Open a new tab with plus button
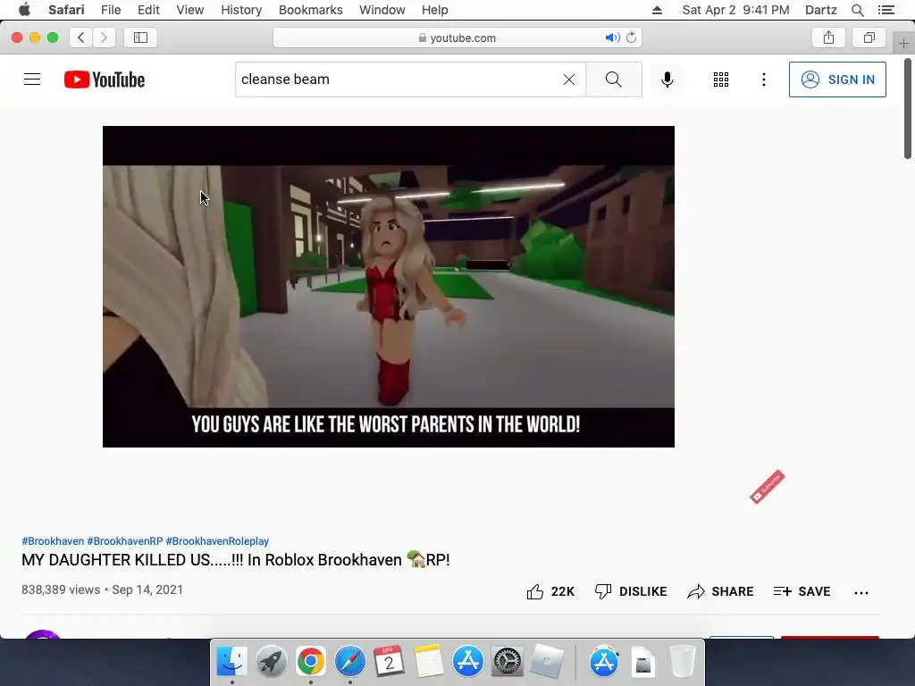Image resolution: width=915 pixels, height=686 pixels. pos(903,43)
